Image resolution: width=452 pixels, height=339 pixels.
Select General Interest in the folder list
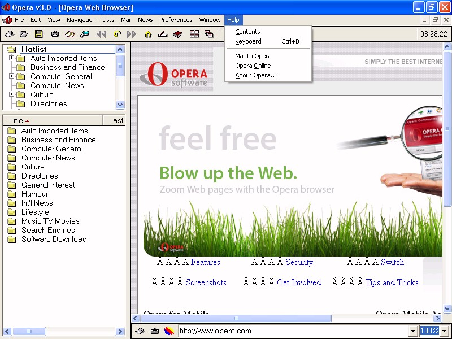48,185
